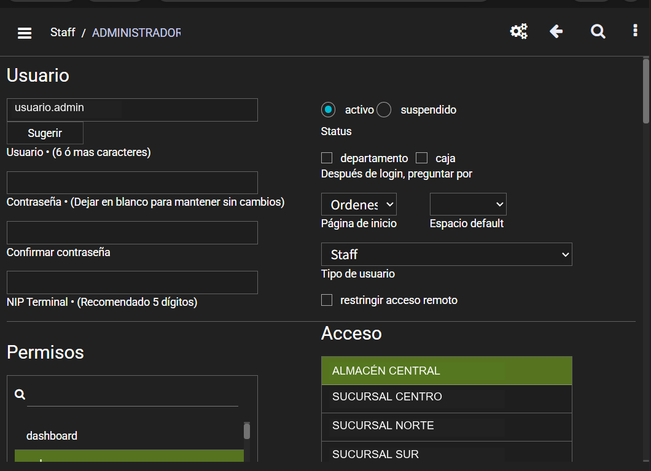Focus the Confirmar contraseña field
Image resolution: width=651 pixels, height=471 pixels.
pyautogui.click(x=132, y=233)
